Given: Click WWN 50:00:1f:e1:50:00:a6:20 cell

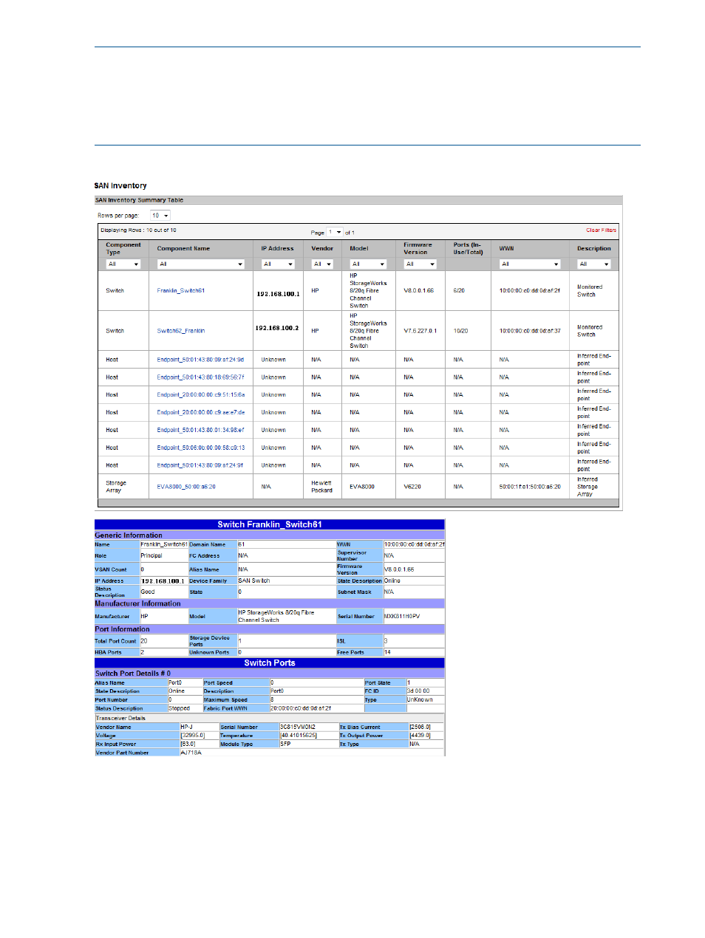Looking at the screenshot, I should 530,487.
